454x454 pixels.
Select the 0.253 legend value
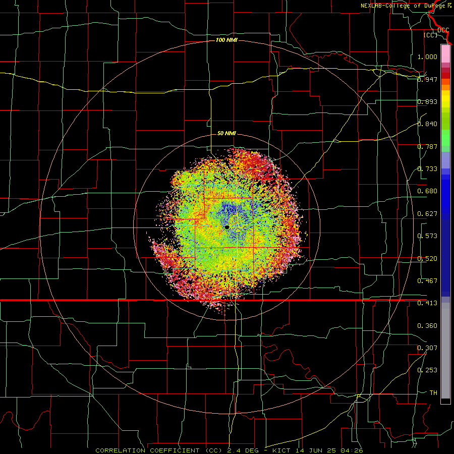coord(427,370)
